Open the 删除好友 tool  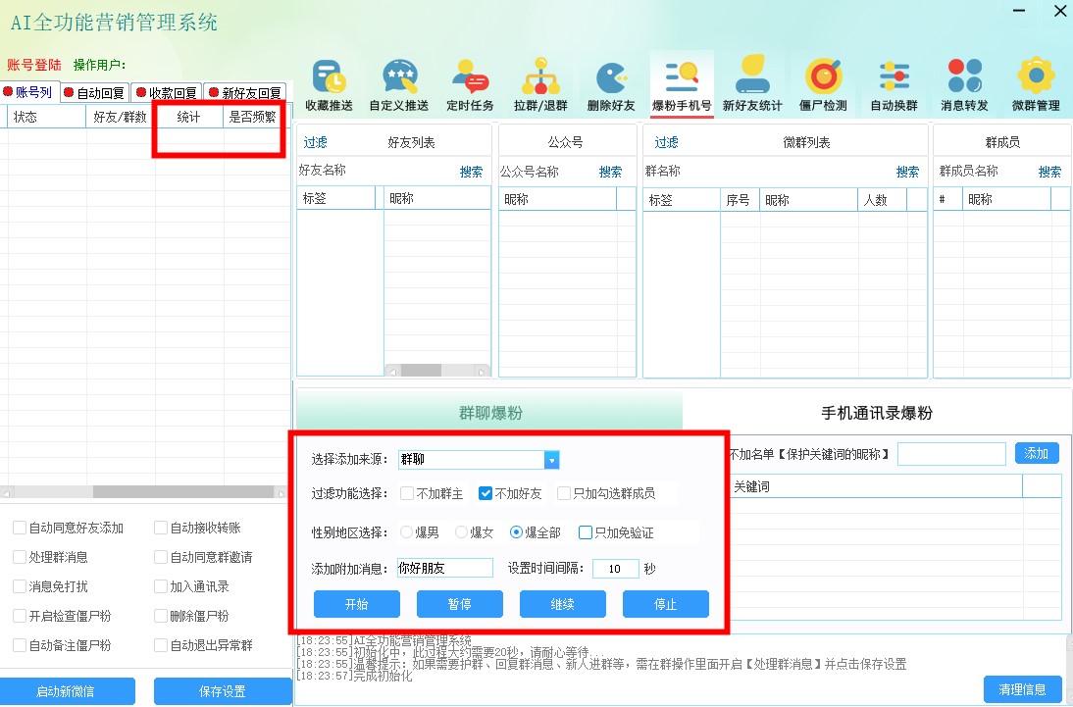pyautogui.click(x=611, y=85)
